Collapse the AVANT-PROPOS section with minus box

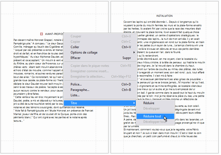41,34
